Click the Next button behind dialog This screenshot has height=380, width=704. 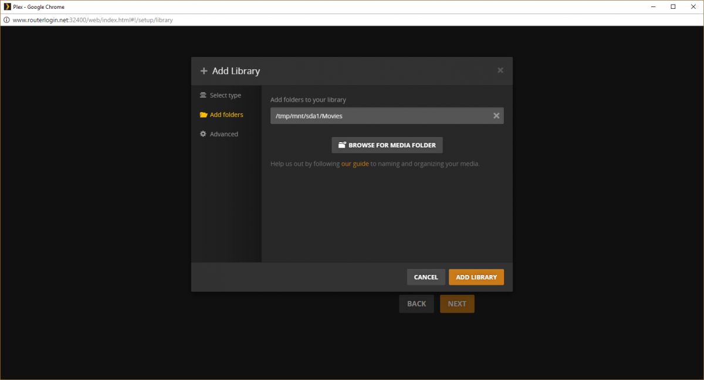(457, 304)
